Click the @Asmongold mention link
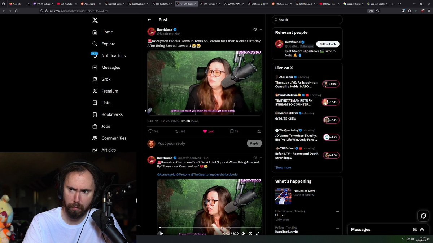The width and height of the screenshot is (433, 243). tap(166, 175)
